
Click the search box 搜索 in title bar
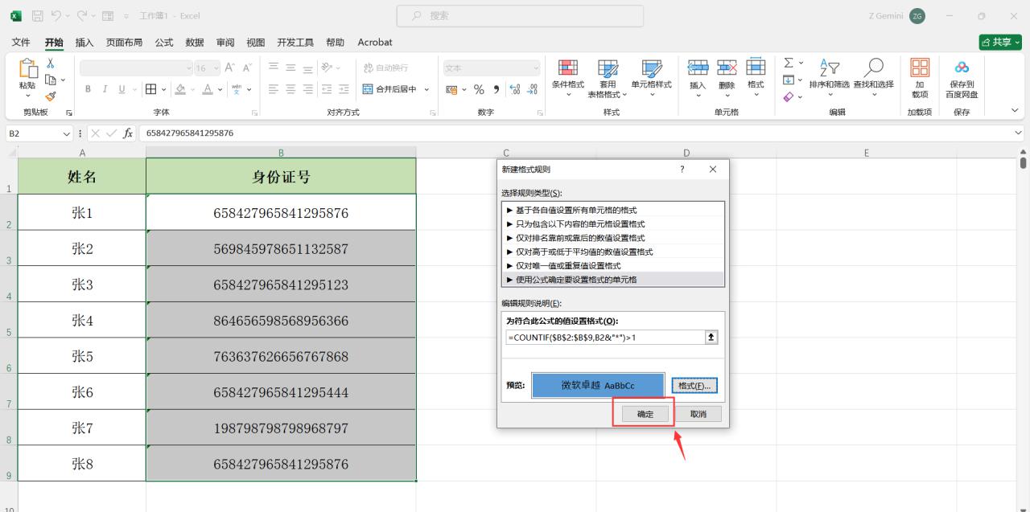(520, 15)
